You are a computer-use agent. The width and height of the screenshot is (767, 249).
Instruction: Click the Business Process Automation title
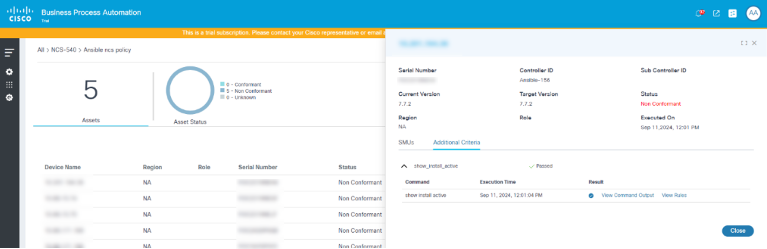[x=91, y=13]
